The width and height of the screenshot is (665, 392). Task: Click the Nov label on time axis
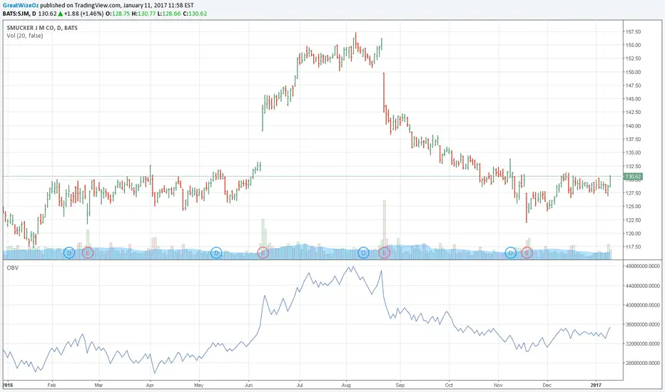point(498,385)
